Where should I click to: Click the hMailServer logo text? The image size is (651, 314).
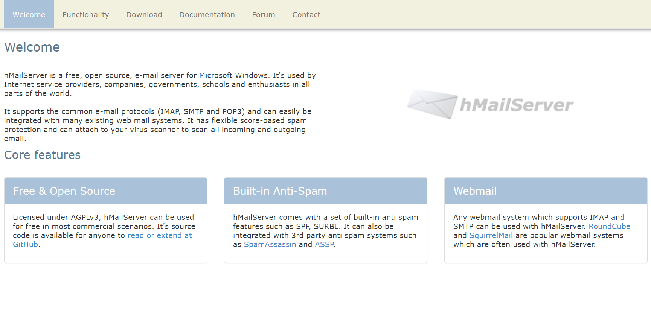[516, 105]
